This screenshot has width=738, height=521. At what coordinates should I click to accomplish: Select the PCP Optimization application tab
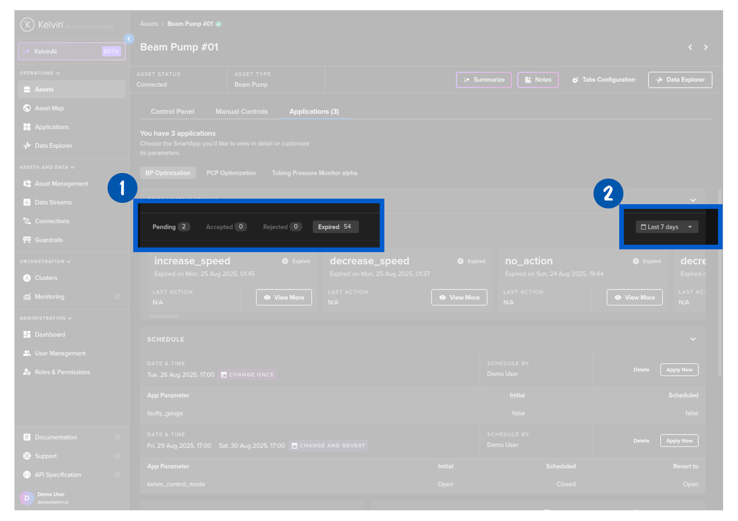point(231,173)
